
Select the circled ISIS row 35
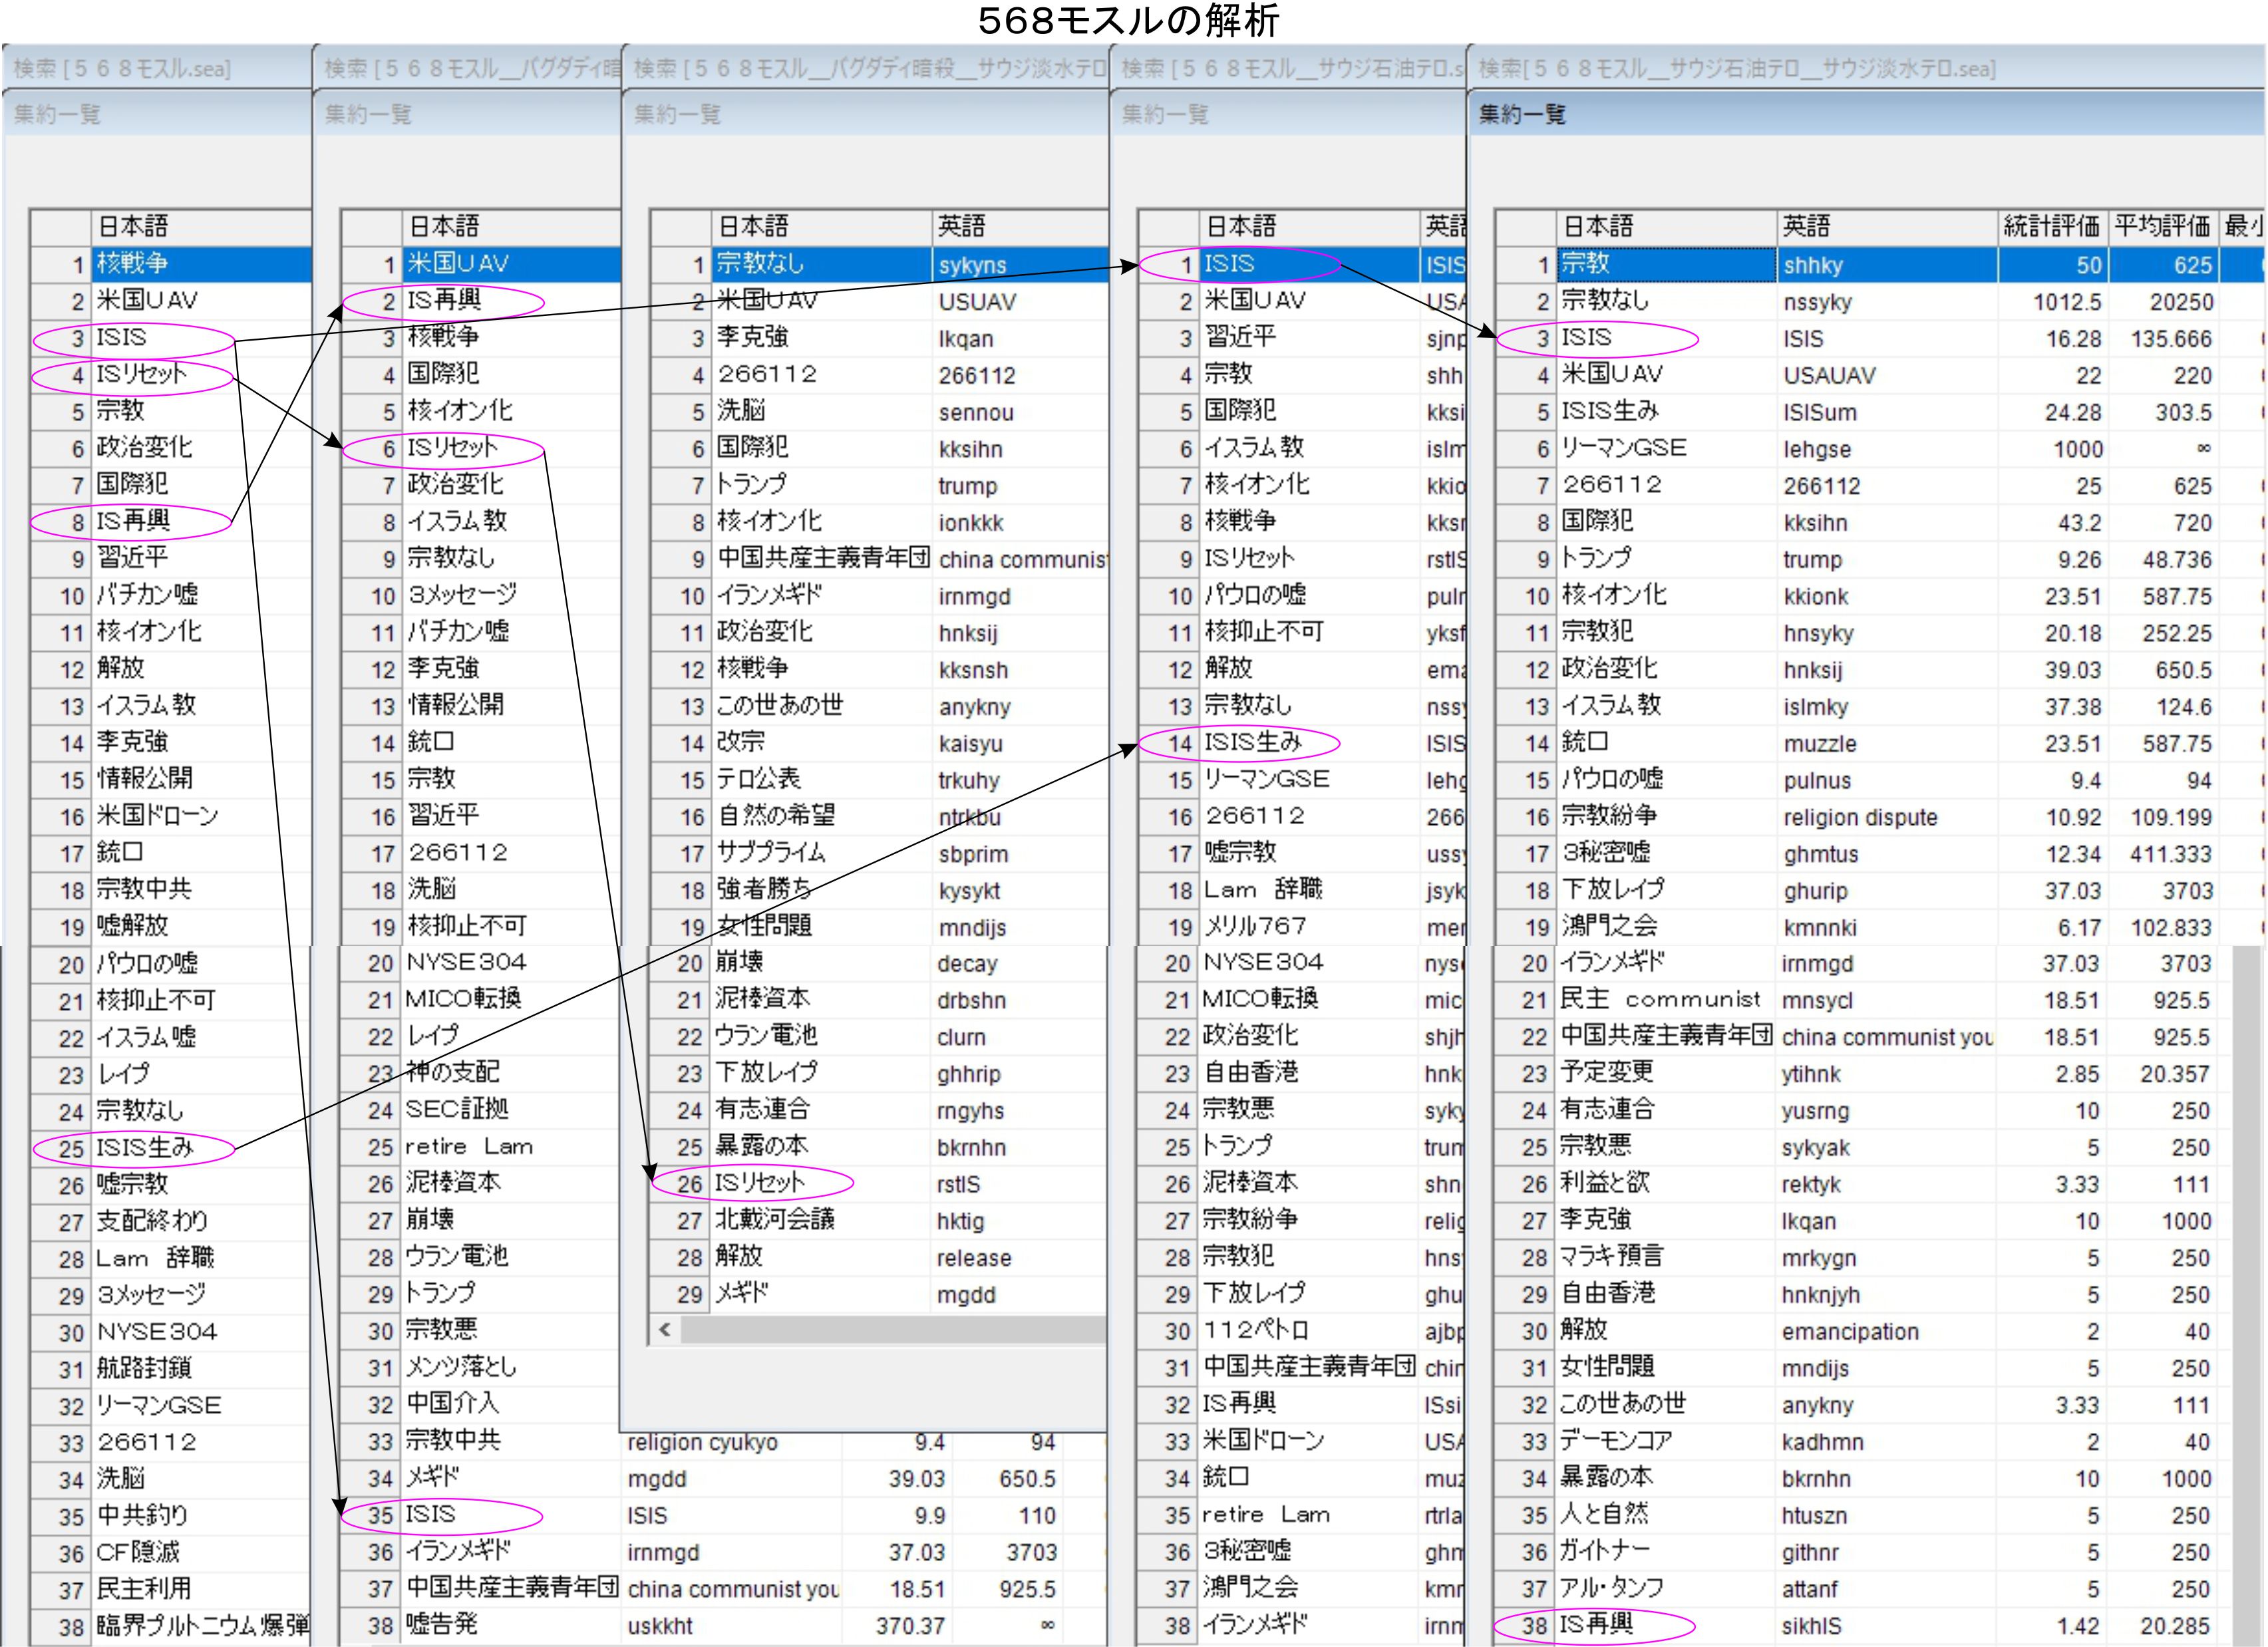[x=430, y=1515]
